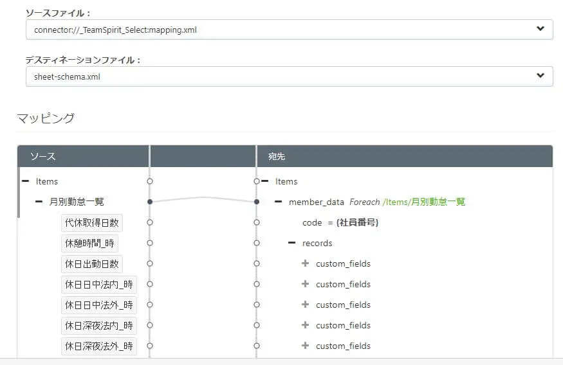The width and height of the screenshot is (563, 365).
Task: Click the destination connector dot for member_data
Action: 256,202
